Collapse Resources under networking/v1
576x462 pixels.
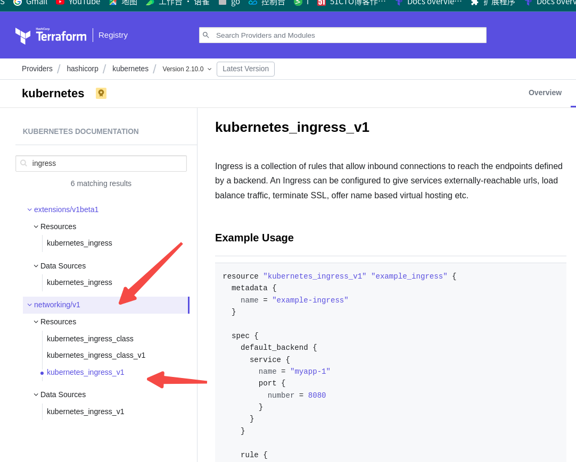[55, 322]
